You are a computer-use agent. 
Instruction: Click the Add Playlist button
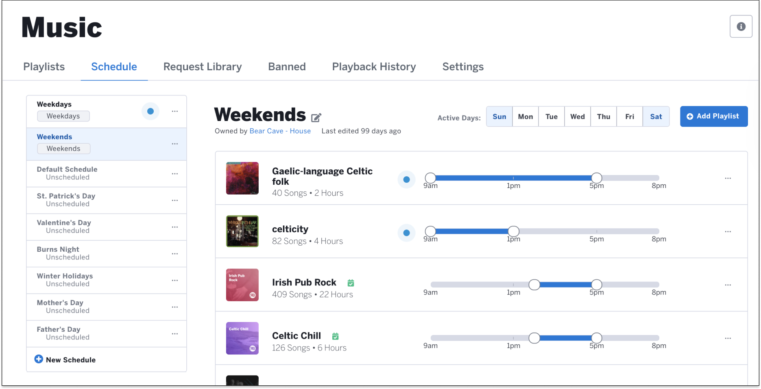(x=714, y=116)
